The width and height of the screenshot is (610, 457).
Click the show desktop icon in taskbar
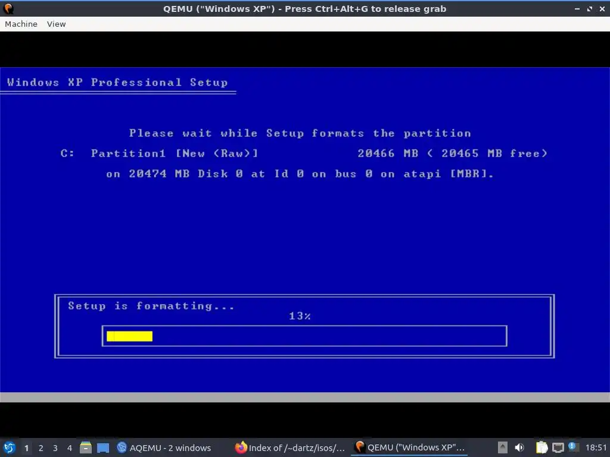pos(103,448)
